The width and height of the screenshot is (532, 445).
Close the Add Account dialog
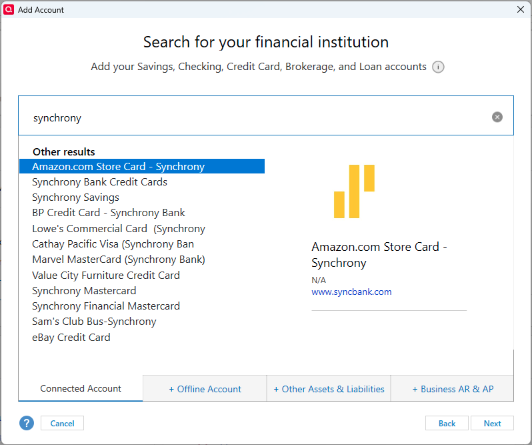[521, 9]
